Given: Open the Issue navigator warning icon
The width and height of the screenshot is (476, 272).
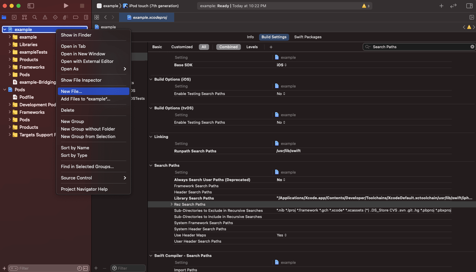Looking at the screenshot, I should [45, 17].
